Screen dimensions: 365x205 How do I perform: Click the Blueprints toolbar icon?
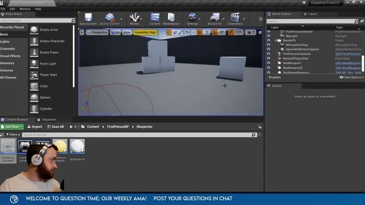point(214,19)
